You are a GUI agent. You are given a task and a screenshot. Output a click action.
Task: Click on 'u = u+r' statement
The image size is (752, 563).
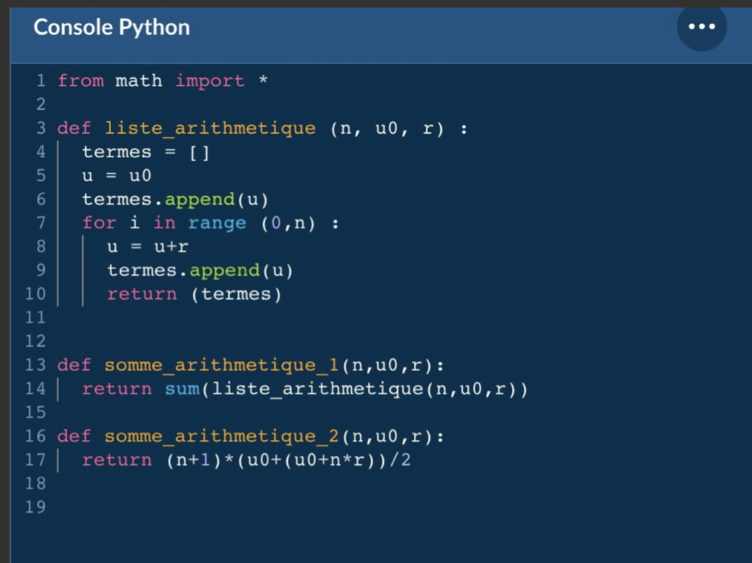tap(147, 246)
